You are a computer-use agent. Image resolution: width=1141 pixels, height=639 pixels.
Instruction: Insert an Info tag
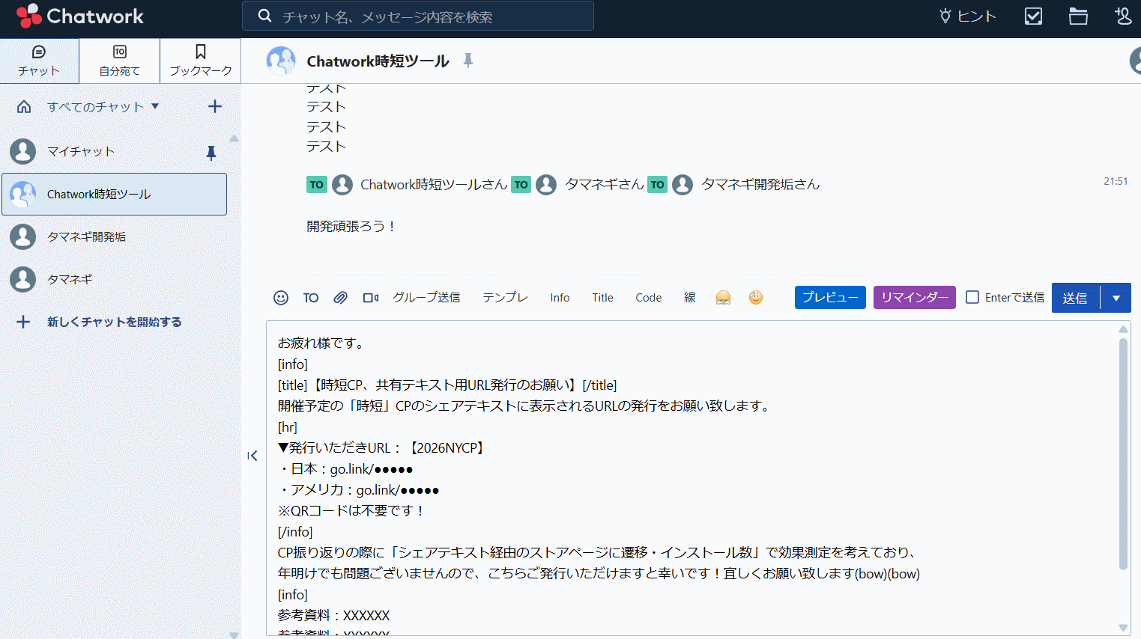tap(560, 298)
